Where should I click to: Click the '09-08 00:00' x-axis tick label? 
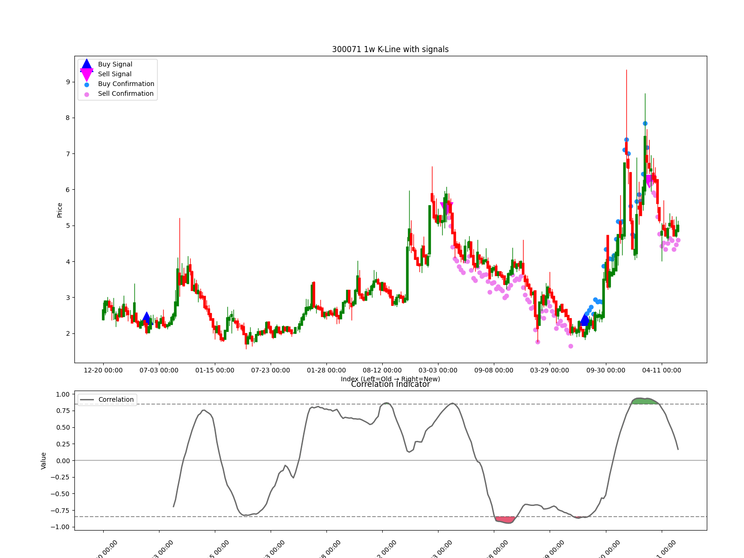click(494, 371)
